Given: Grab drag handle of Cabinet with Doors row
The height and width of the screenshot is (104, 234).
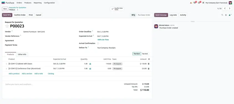Looking at the screenshot, I should pos(6,64).
